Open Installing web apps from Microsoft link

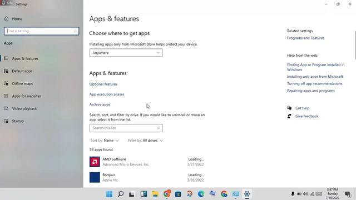point(315,77)
